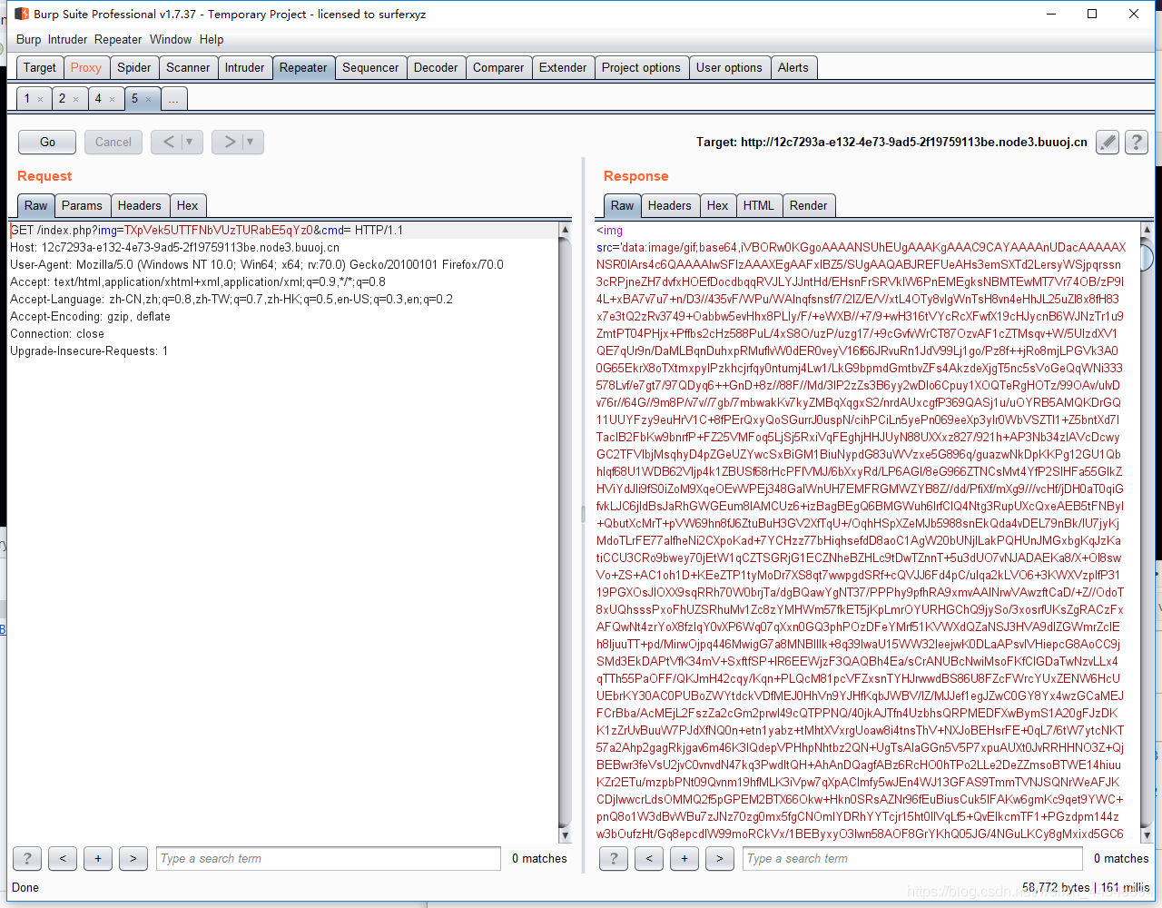This screenshot has width=1162, height=908.
Task: Switch to the Extender tab
Action: click(563, 67)
